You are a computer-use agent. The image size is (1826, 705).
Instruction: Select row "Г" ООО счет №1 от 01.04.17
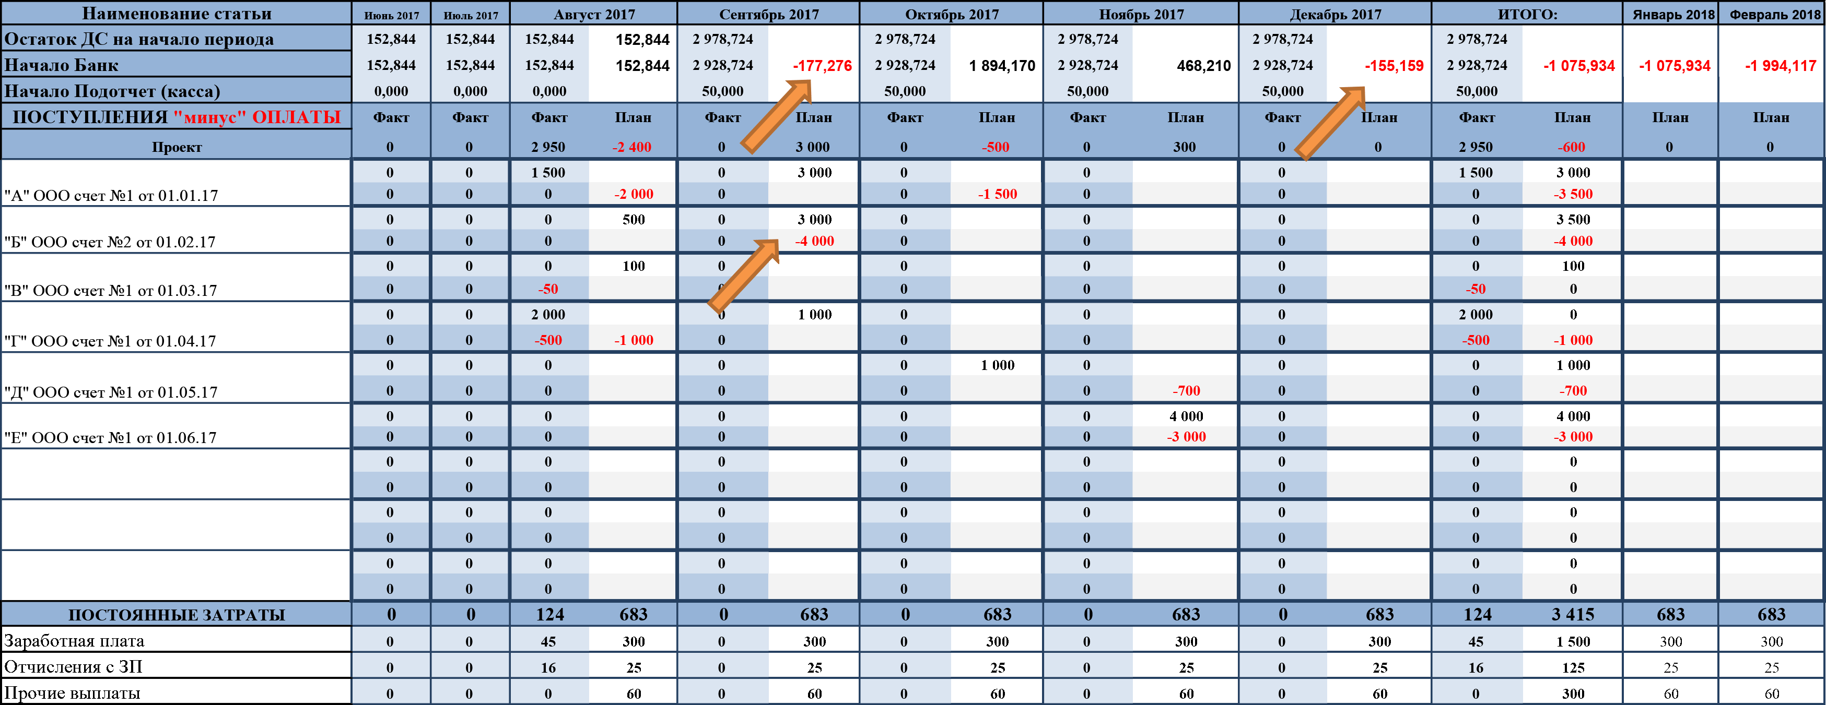click(176, 327)
